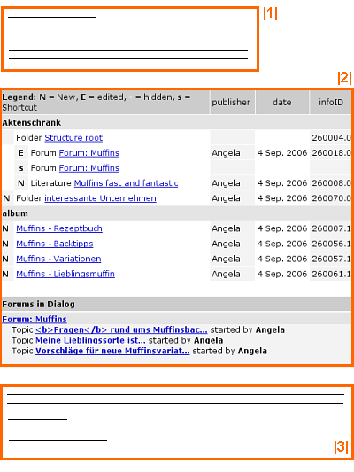The height and width of the screenshot is (472, 354).
Task: Open the Muffins - Variationen album
Action: (x=58, y=259)
